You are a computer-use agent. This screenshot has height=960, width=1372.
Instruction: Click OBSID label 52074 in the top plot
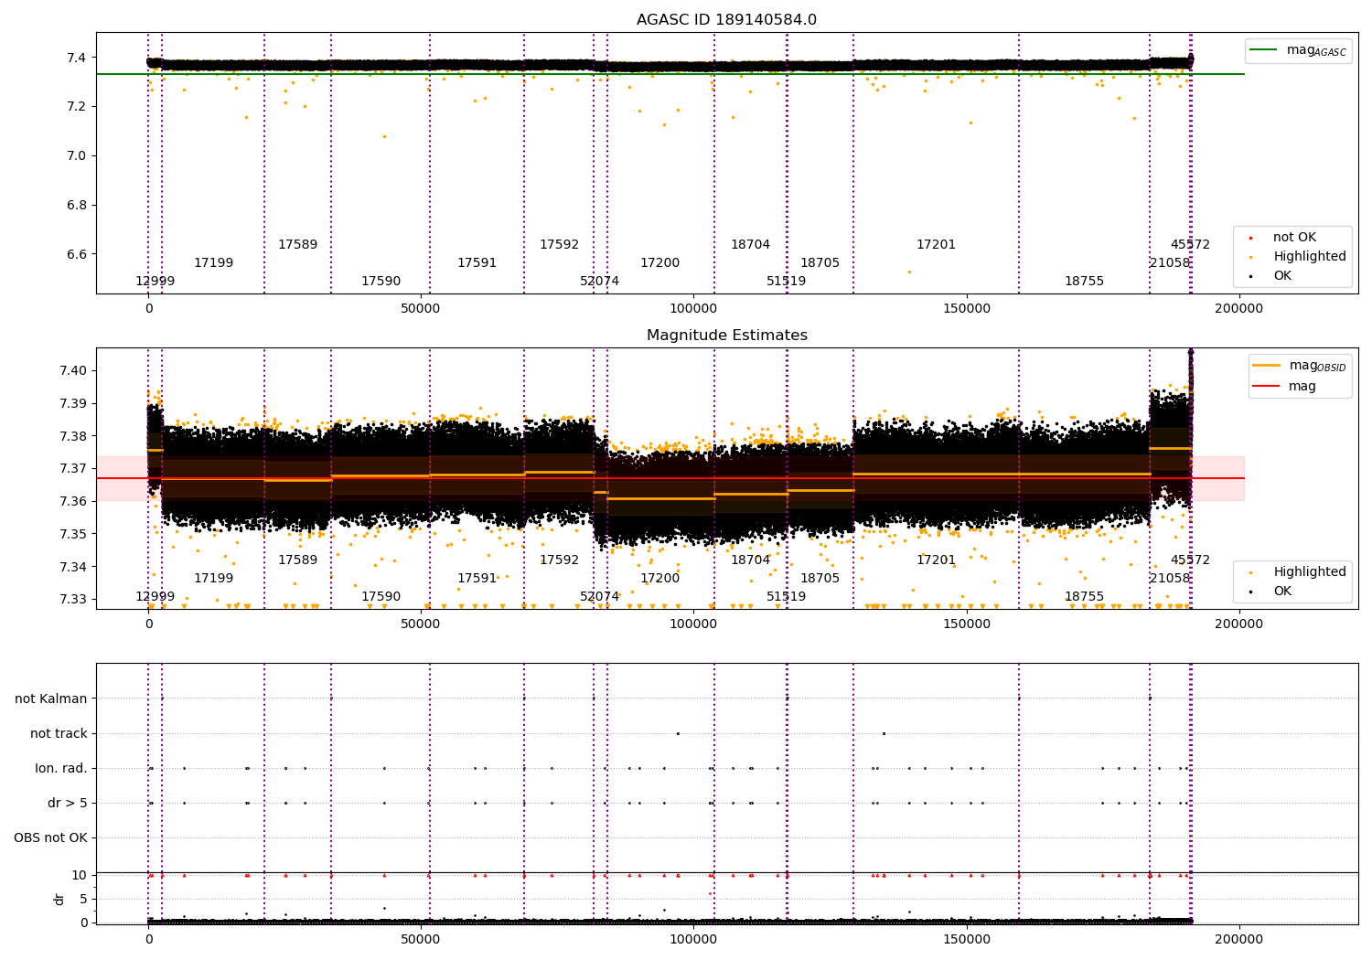(599, 282)
